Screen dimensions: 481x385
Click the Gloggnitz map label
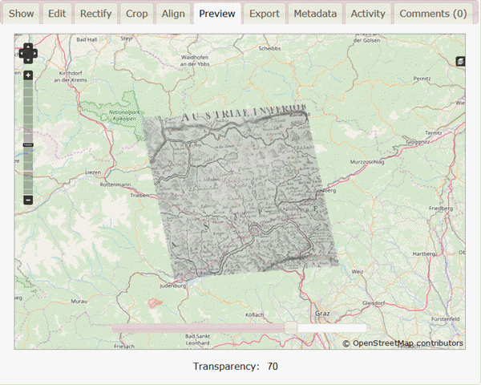pos(418,142)
